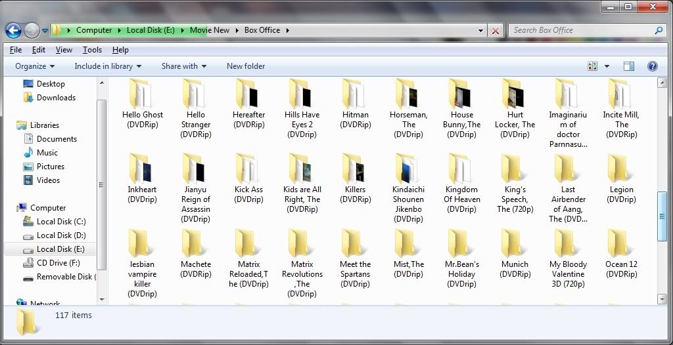Open the Organize dropdown menu
673x345 pixels.
click(x=35, y=66)
